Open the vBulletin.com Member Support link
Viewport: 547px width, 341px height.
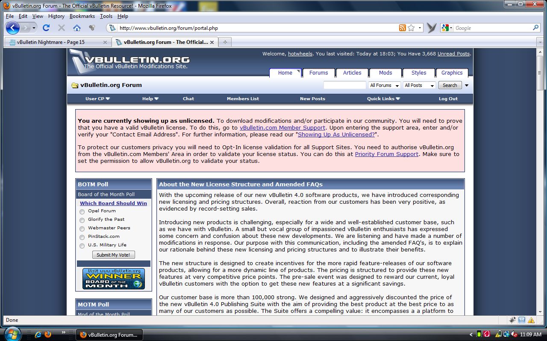282,127
